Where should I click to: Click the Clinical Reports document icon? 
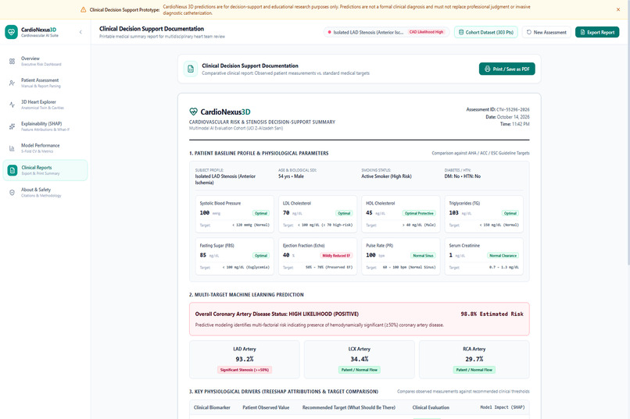coord(13,170)
